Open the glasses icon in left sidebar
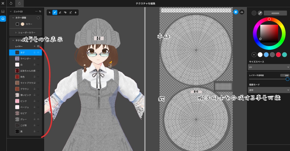 pos(3,12)
